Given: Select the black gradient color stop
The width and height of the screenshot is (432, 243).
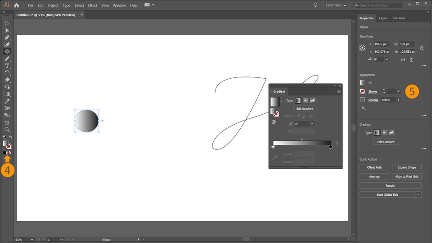Looking at the screenshot, I should [x=330, y=147].
